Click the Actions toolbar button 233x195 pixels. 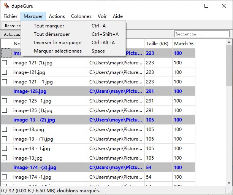click(11, 34)
